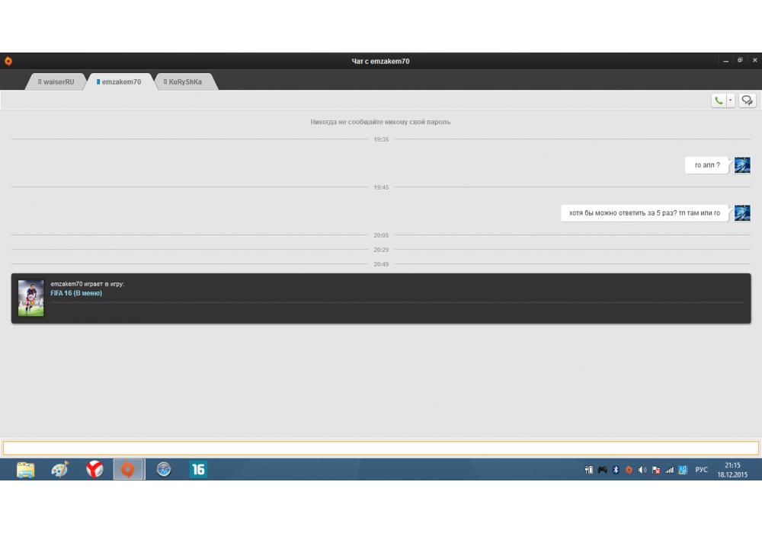Viewport: 762px width, 533px height.
Task: Open the clock showing 21:15 18.12.2015
Action: tap(732, 470)
